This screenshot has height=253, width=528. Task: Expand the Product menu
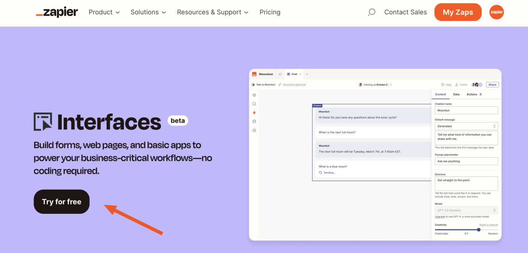[104, 12]
